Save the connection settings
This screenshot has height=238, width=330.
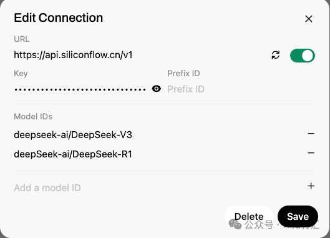[298, 217]
